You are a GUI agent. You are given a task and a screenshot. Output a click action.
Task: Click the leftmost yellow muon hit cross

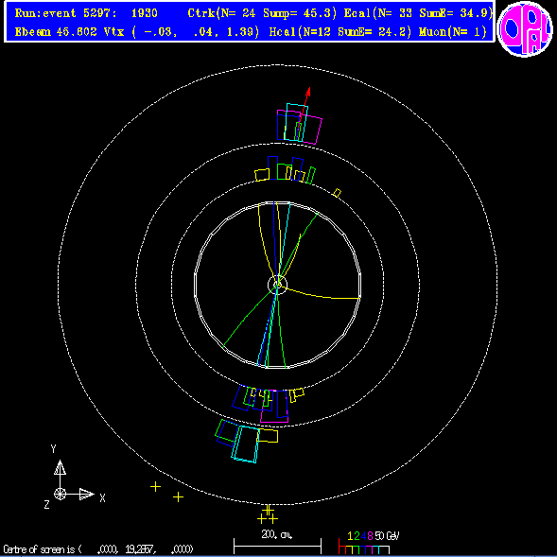[x=155, y=487]
